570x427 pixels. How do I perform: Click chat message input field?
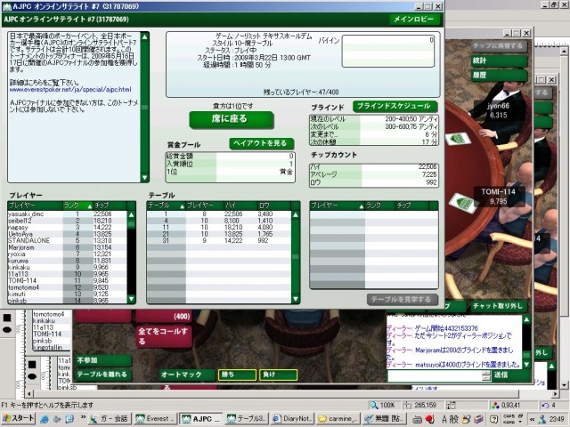(x=436, y=375)
